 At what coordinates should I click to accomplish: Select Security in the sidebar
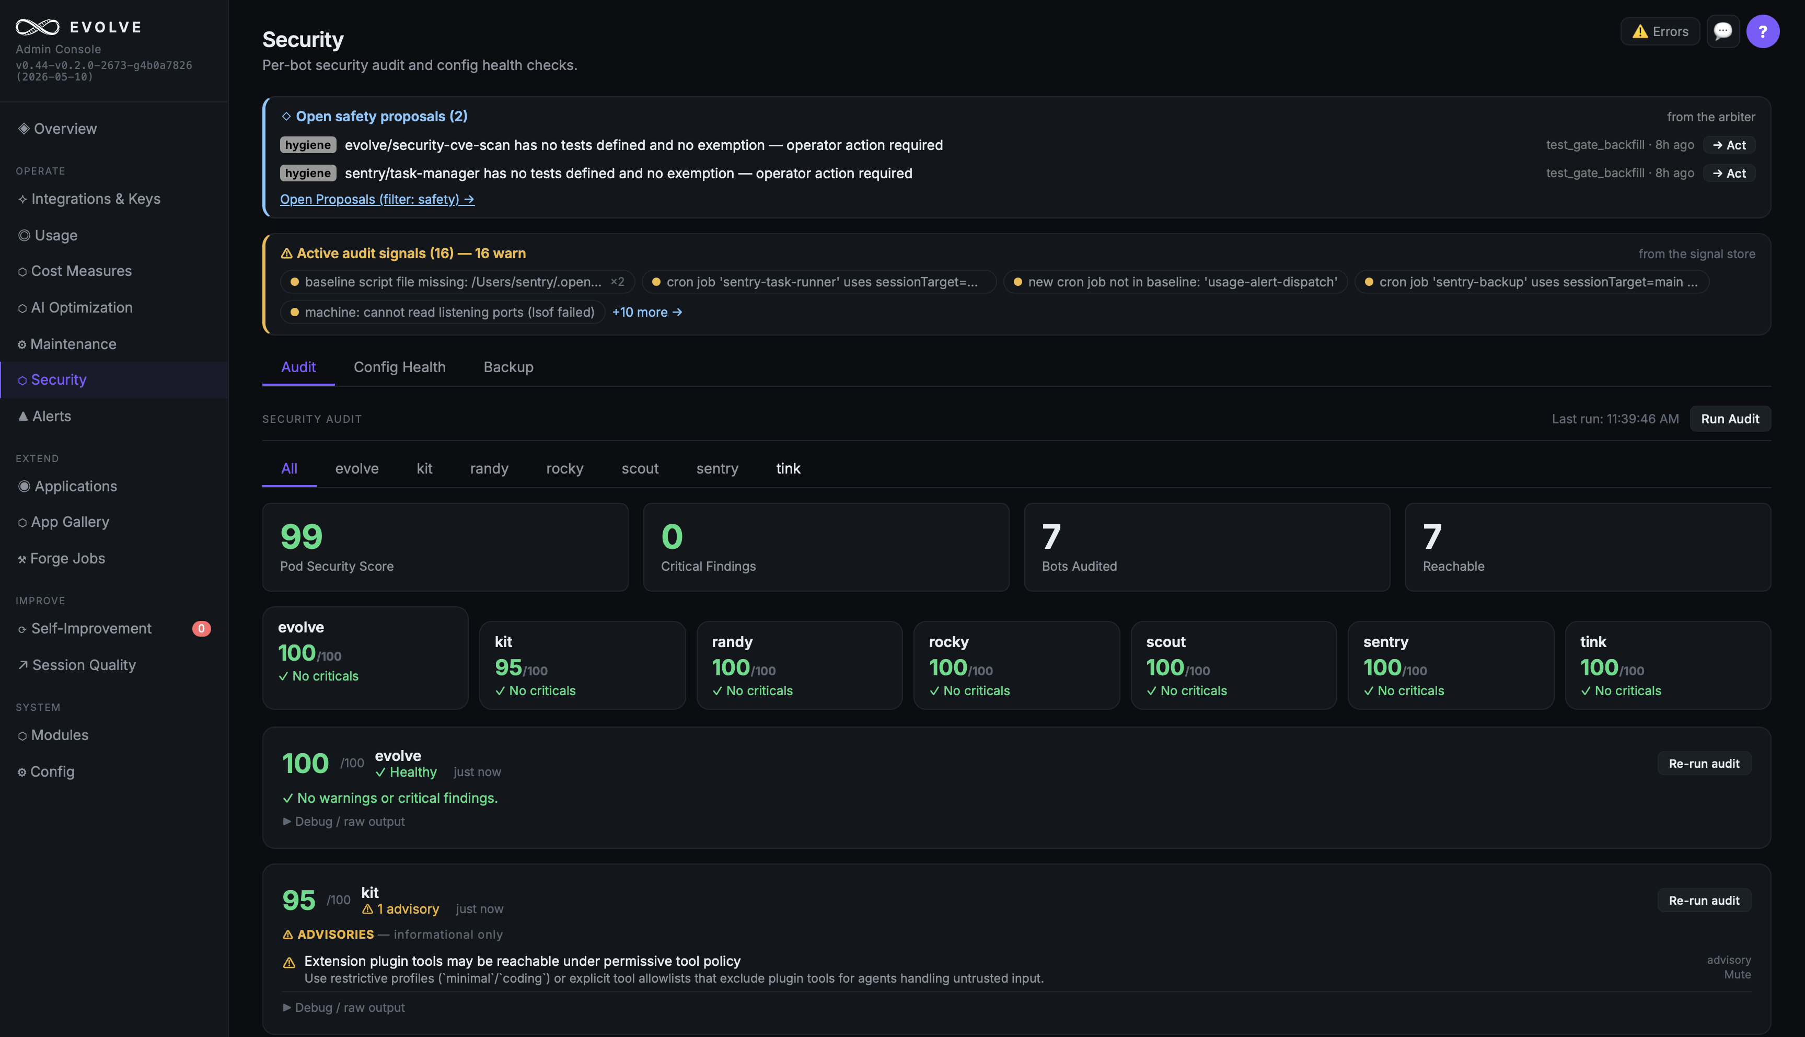[x=114, y=379]
